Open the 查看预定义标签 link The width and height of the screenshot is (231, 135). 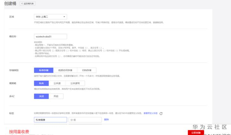(150, 113)
